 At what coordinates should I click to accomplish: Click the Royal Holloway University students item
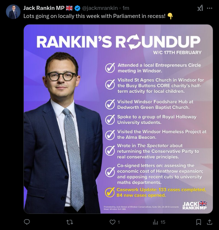(x=157, y=119)
